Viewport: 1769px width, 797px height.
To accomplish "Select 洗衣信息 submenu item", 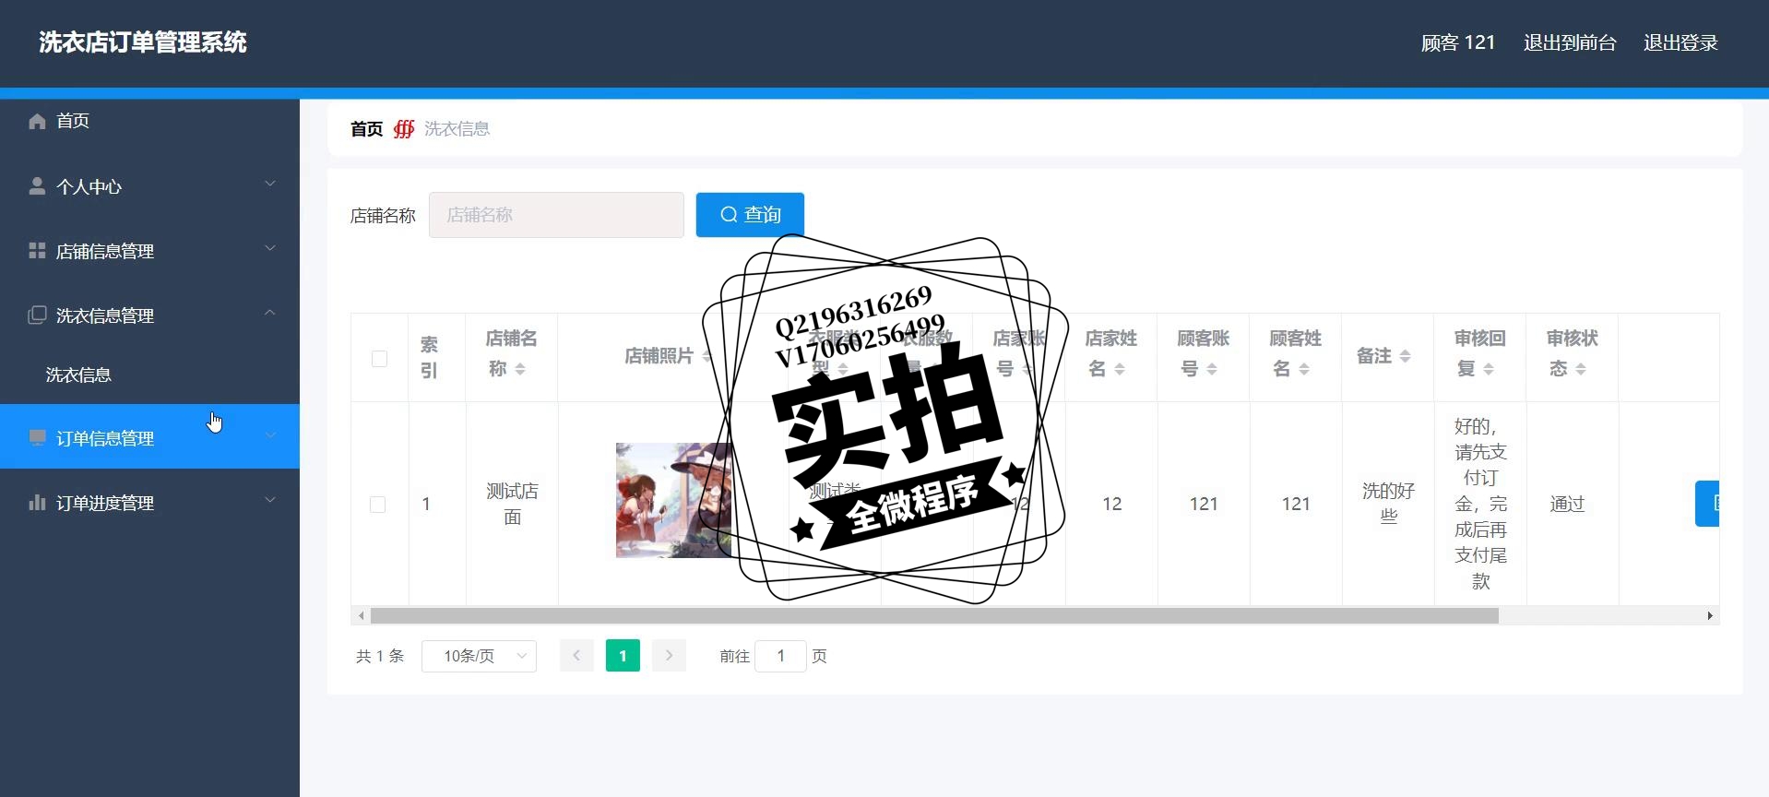I will [149, 375].
